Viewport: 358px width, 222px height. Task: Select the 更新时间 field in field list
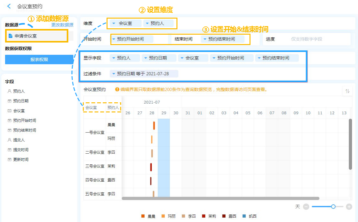(21, 159)
